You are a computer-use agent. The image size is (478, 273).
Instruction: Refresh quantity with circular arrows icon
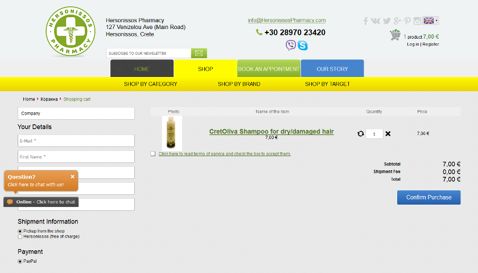point(361,134)
